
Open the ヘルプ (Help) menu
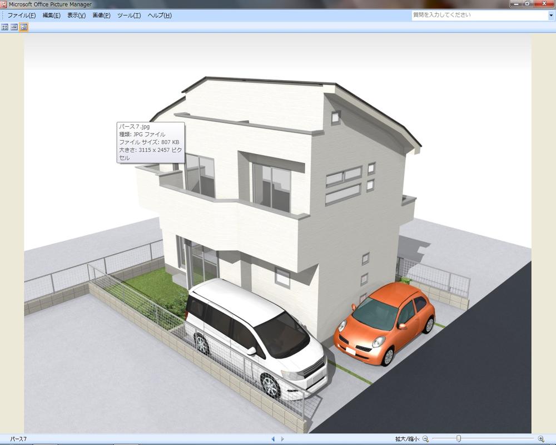click(x=160, y=16)
